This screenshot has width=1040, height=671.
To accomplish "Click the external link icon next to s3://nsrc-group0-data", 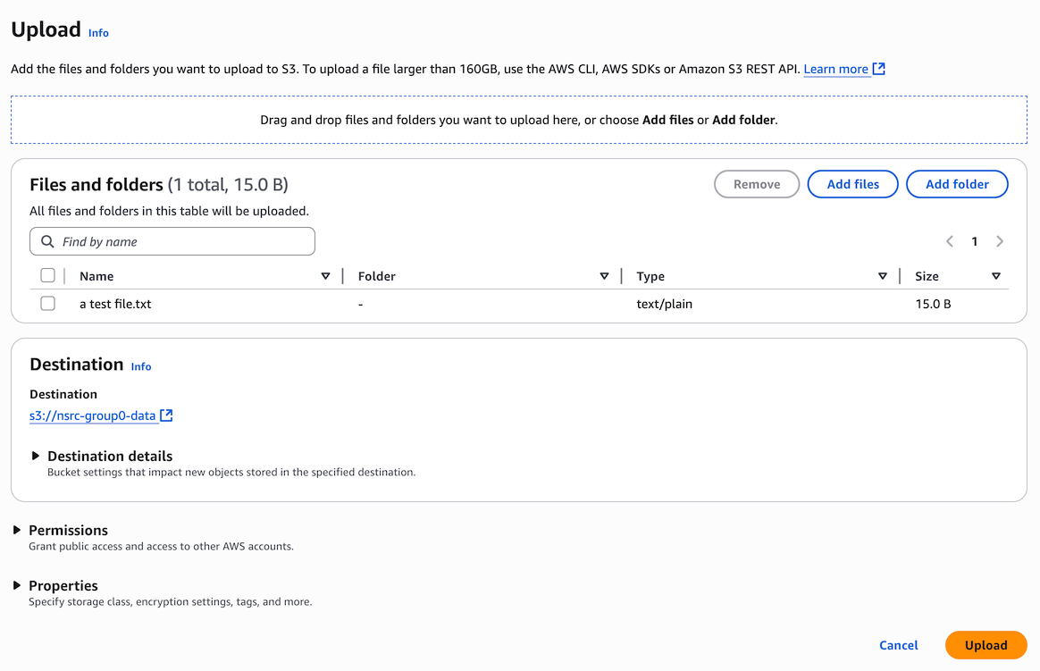I will pyautogui.click(x=166, y=415).
